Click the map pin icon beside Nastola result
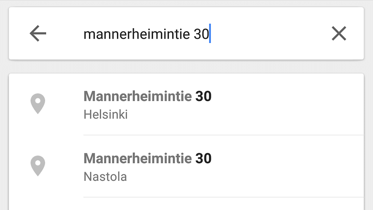Image resolution: width=373 pixels, height=210 pixels. [x=38, y=166]
